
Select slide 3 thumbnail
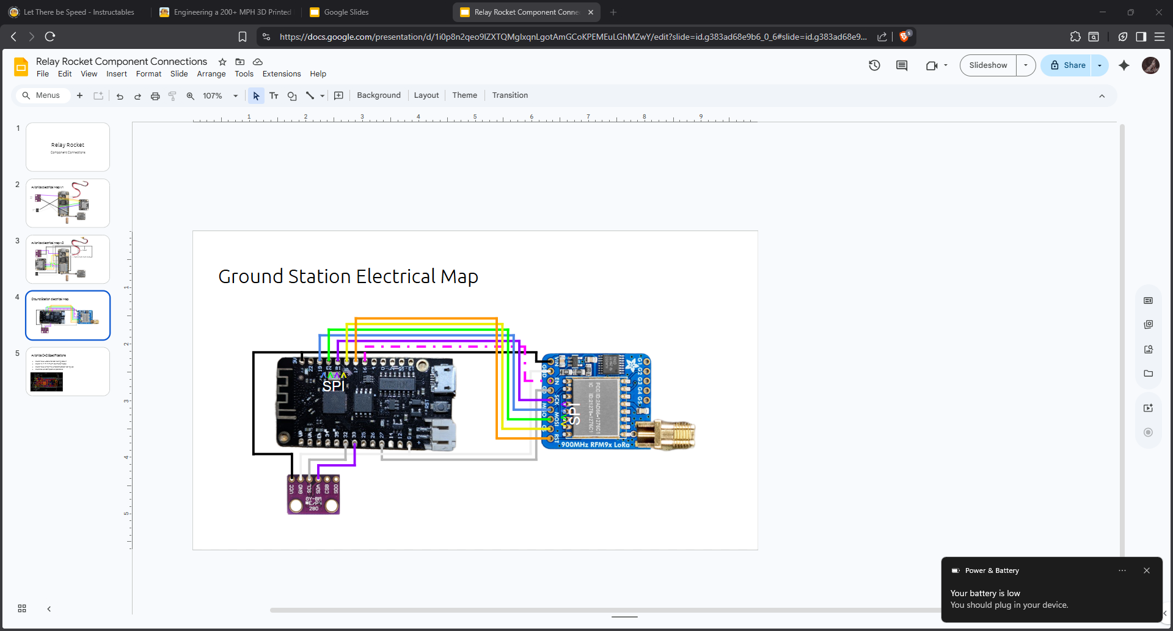68,259
